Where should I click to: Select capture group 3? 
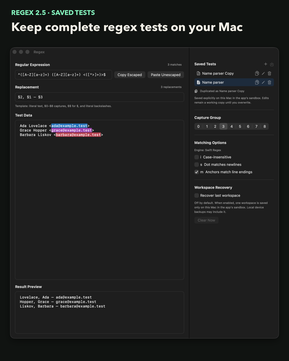click(x=223, y=126)
